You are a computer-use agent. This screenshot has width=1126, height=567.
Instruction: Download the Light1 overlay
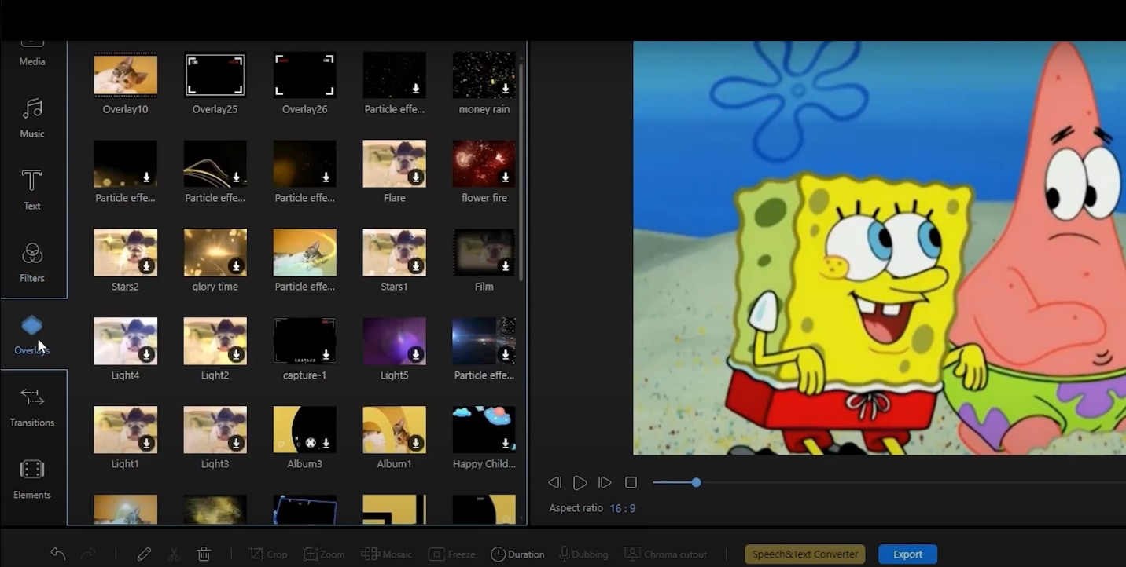[147, 444]
